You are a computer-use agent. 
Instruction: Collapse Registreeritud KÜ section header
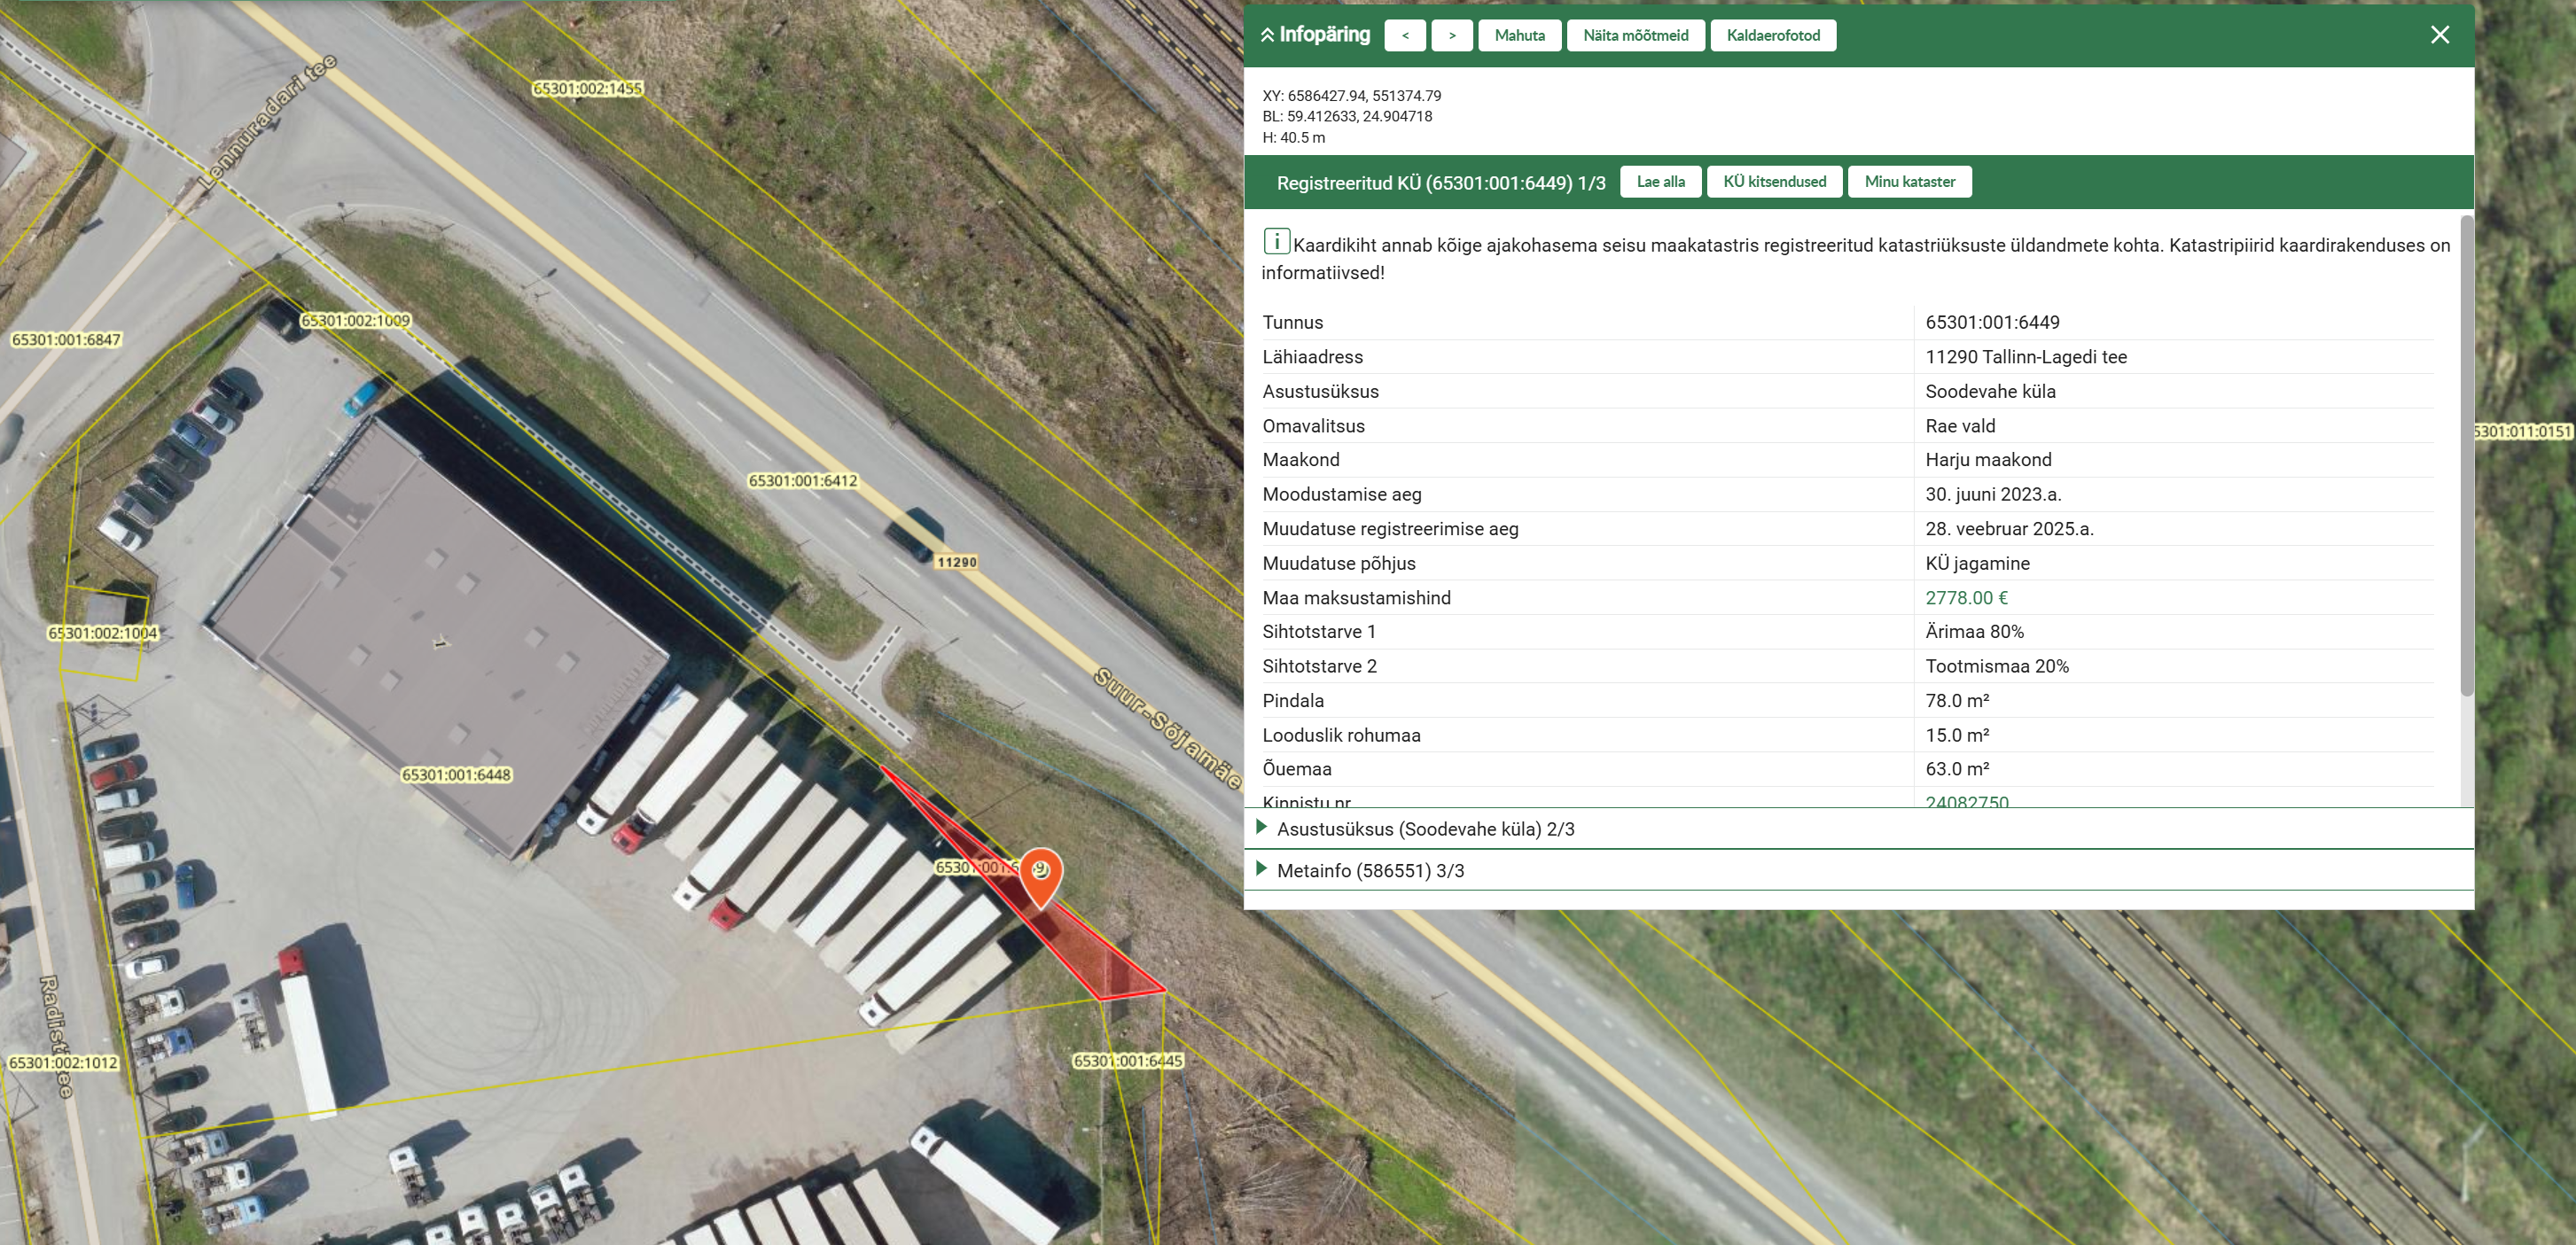coord(1440,183)
